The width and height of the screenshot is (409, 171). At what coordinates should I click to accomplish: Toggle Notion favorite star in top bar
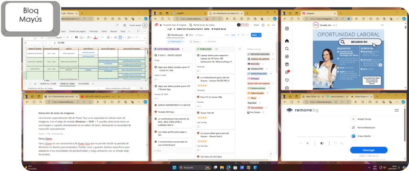268,25
